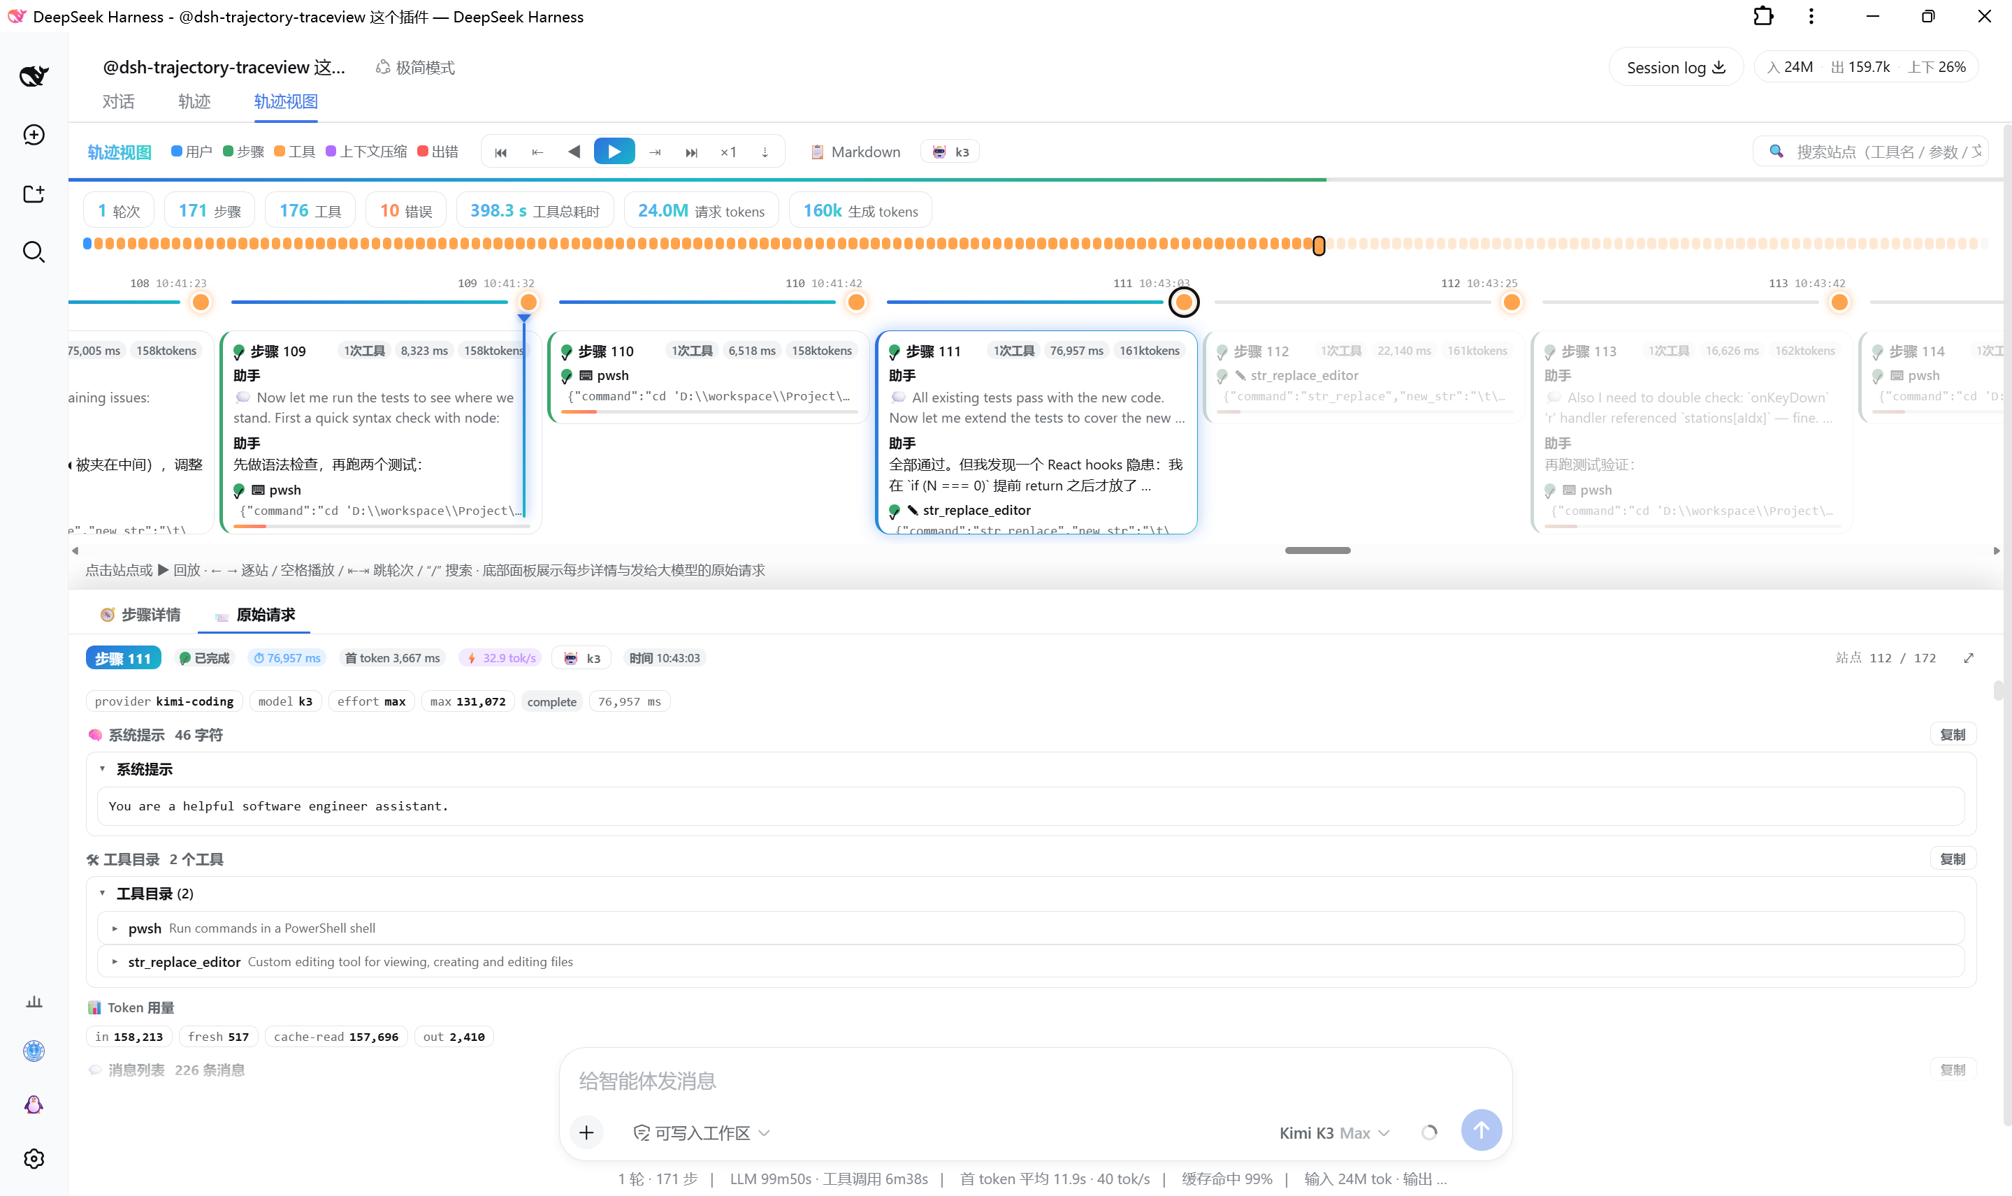Expand the str_replace_editor tool entry
The height and width of the screenshot is (1196, 2012).
coord(1030,962)
